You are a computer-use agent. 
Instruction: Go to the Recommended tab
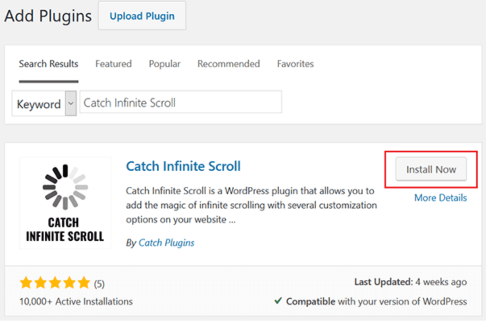pos(228,64)
